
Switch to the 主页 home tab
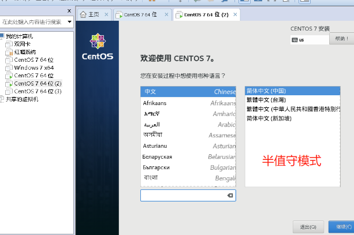94,14
